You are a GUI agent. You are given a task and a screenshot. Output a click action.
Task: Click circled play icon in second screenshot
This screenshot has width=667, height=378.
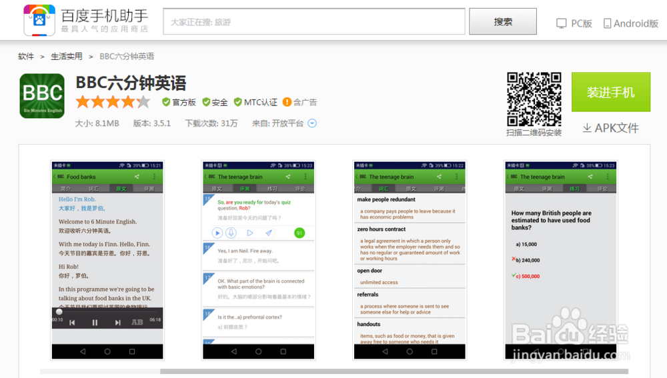(217, 233)
